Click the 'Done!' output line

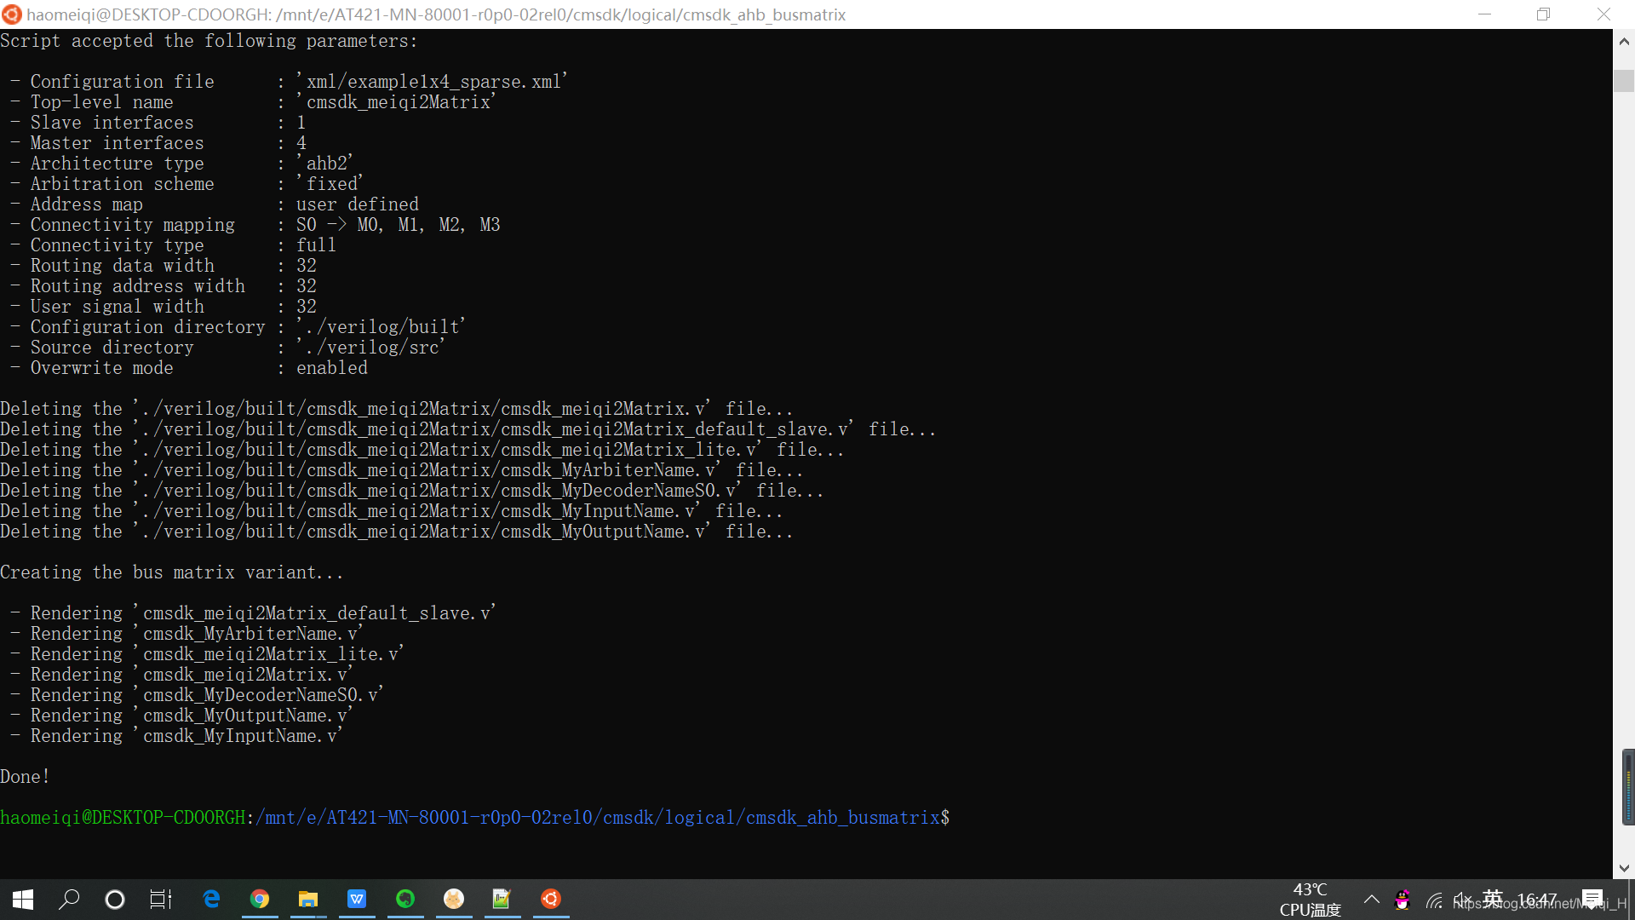coord(25,777)
